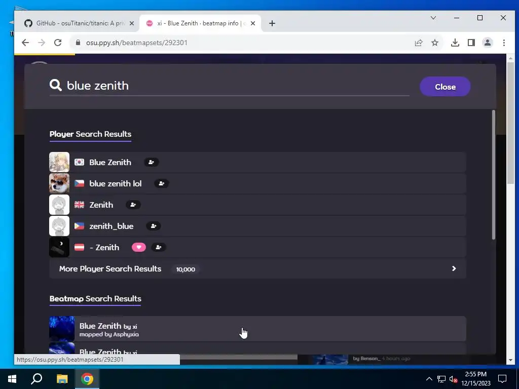The width and height of the screenshot is (519, 389).
Task: Click the Chrome taskbar icon
Action: click(87, 379)
